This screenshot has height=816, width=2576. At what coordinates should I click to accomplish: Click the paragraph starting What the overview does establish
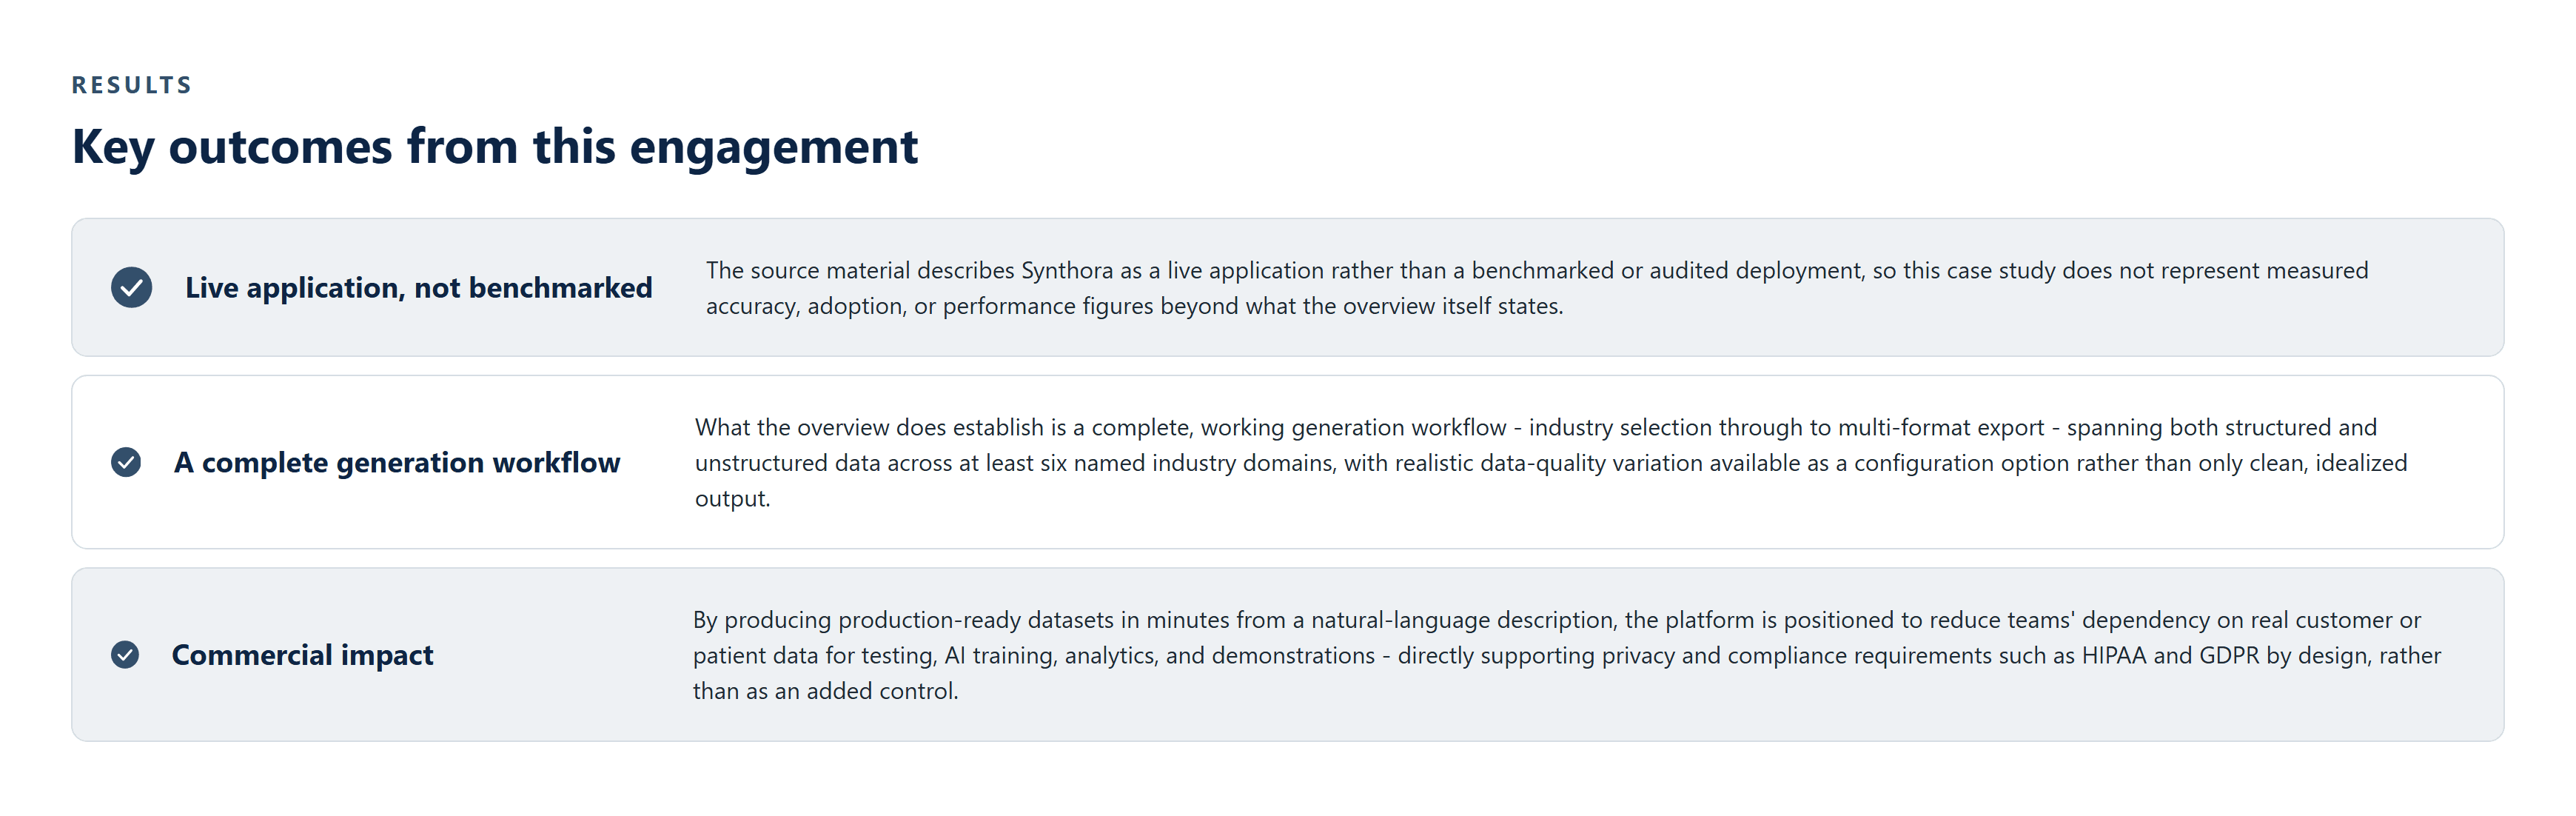[1551, 462]
